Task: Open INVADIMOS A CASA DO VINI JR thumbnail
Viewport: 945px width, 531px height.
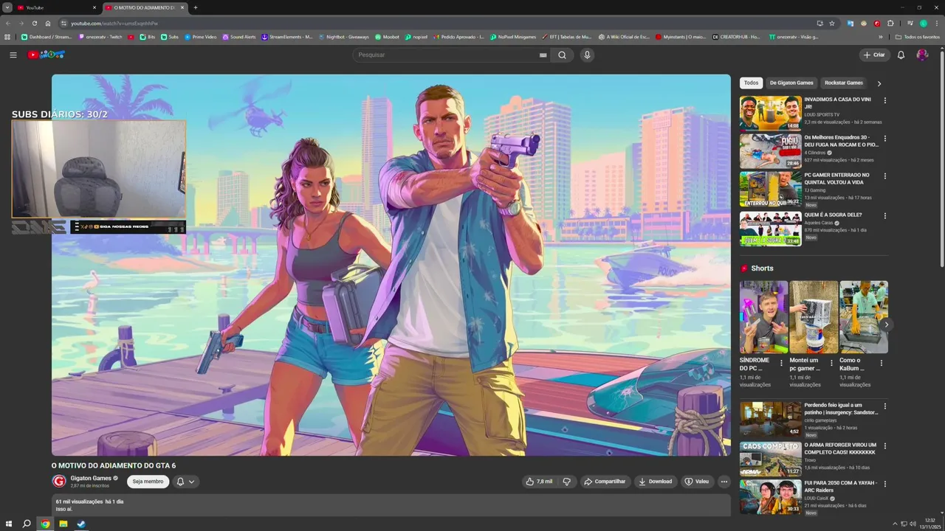Action: 771,113
